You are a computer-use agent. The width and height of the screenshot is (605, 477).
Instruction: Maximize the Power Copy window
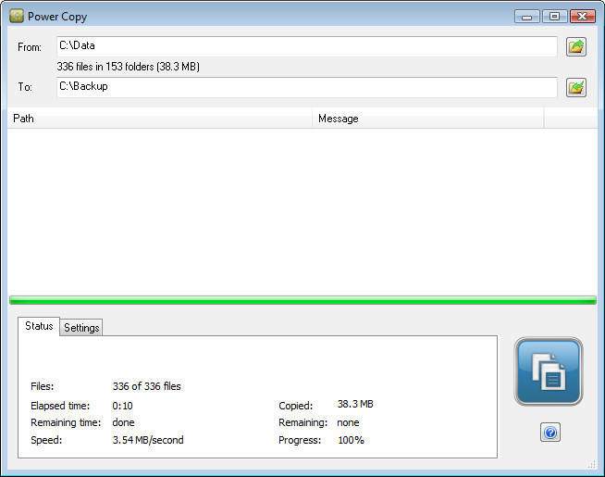point(554,17)
